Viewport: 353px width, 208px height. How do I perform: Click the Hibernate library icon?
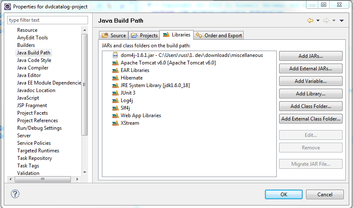pos(115,78)
